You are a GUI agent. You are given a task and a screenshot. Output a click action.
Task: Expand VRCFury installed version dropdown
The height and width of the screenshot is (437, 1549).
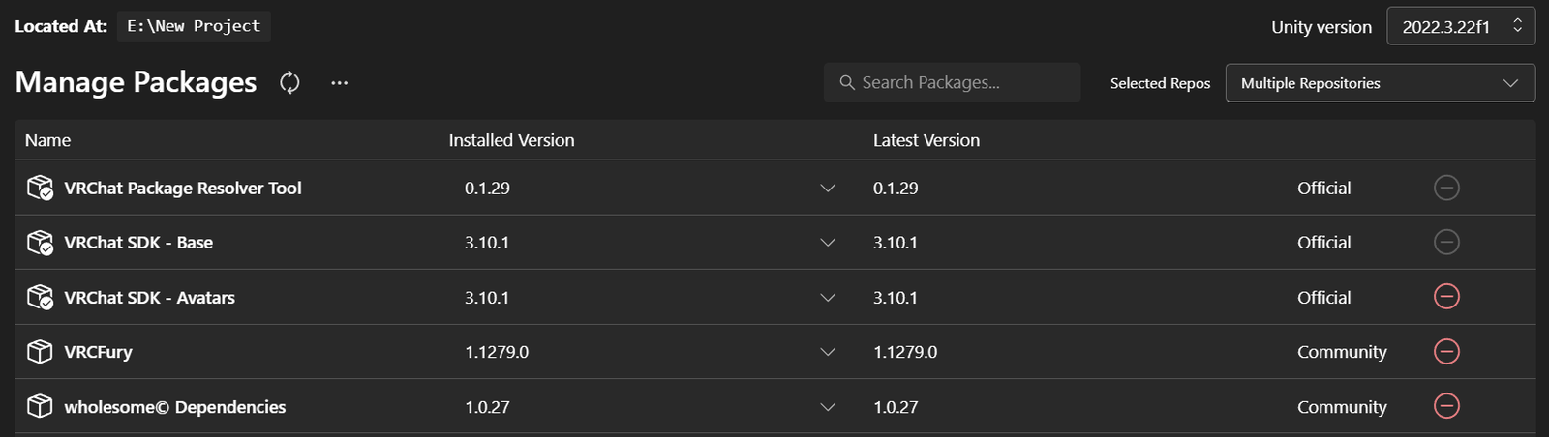point(827,352)
